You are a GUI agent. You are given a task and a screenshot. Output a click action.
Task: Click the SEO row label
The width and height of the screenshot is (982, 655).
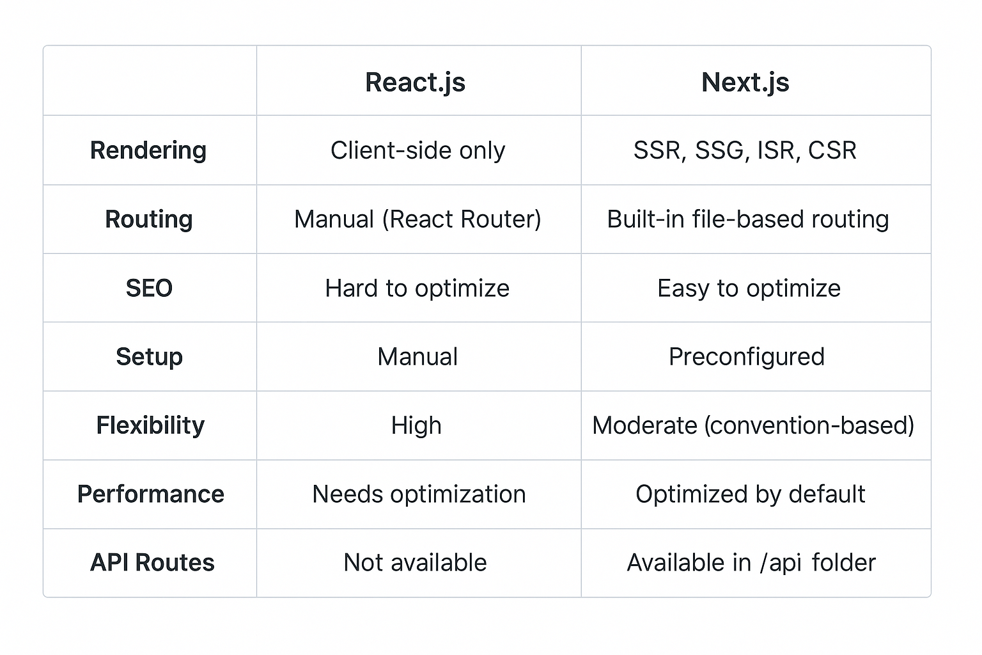point(149,288)
